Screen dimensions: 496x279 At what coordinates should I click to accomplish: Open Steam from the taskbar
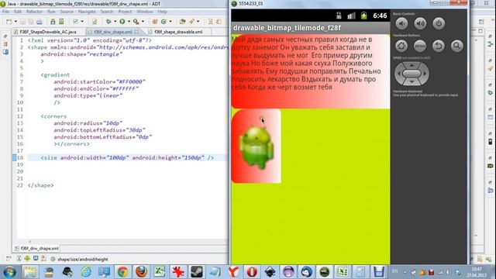tap(196, 272)
